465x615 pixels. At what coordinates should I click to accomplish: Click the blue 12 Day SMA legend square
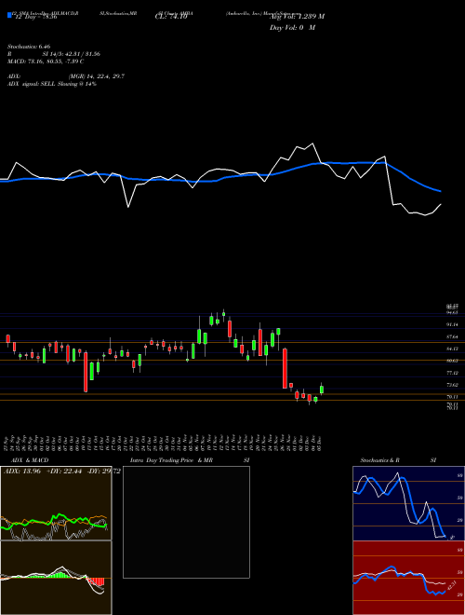coord(9,15)
